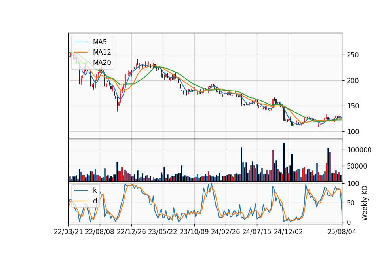The image size is (380, 273).
Task: Click the d legend label in KD panel
Action: coord(95,201)
